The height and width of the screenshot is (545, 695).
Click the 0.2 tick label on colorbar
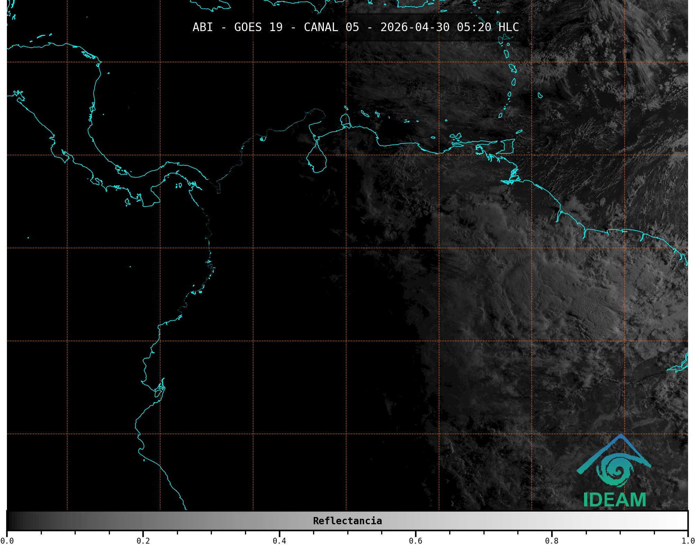point(143,541)
